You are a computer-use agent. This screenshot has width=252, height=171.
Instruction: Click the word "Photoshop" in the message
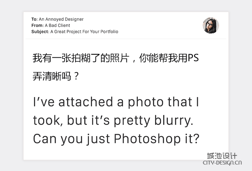[x=147, y=139]
